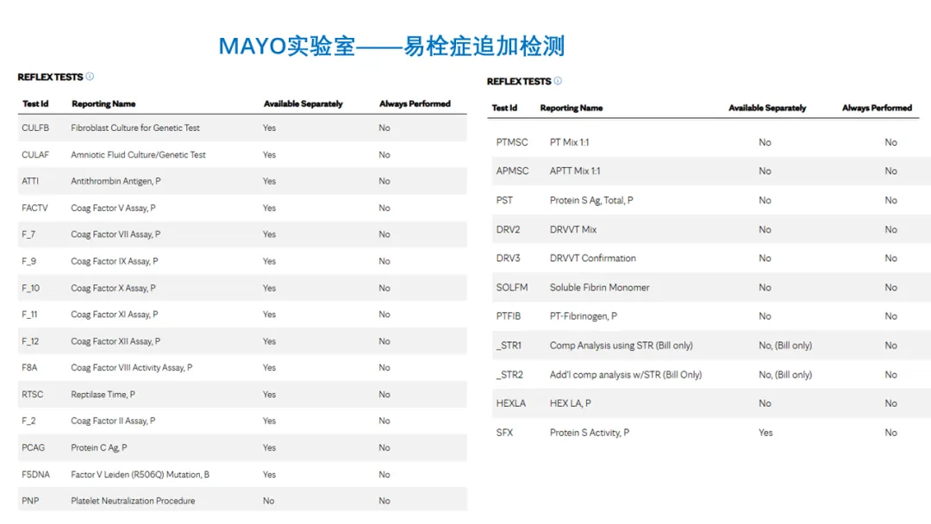The image size is (931, 524).
Task: Select Coag Factor XII Assay, P
Action: coord(116,341)
